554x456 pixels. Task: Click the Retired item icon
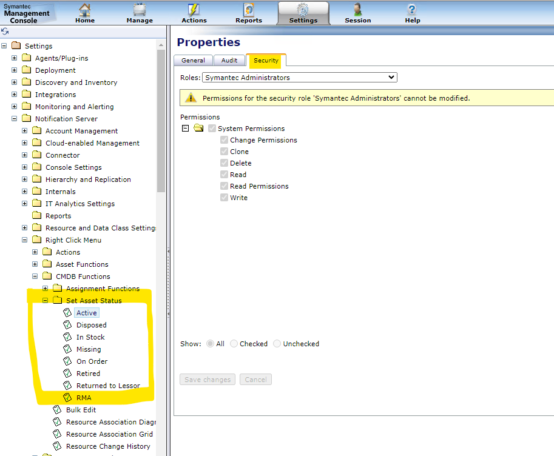(67, 373)
